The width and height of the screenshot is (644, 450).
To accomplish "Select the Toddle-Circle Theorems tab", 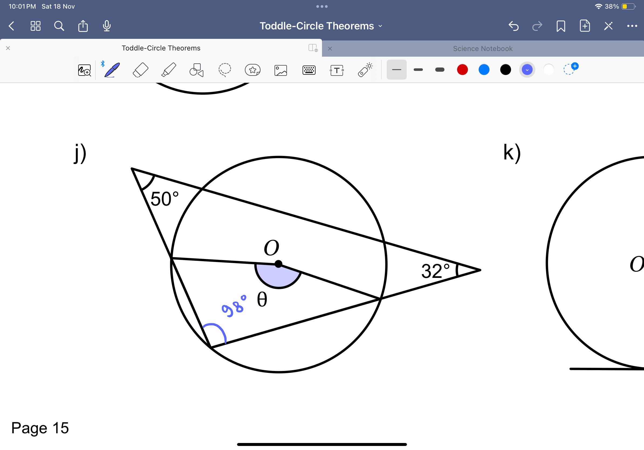I will 161,48.
